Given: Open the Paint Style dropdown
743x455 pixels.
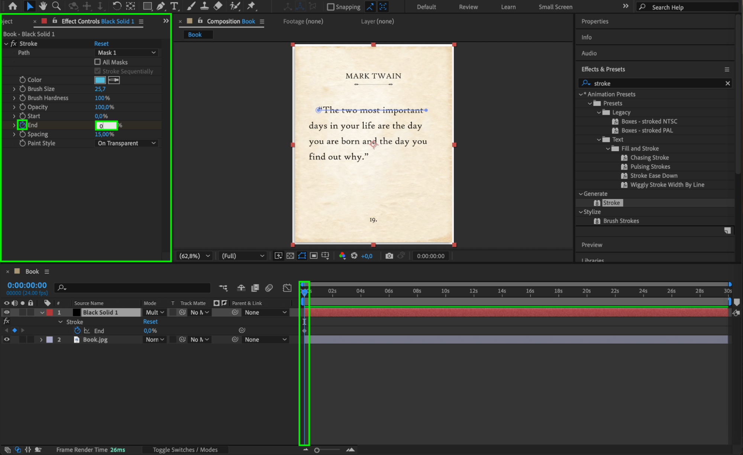Looking at the screenshot, I should point(126,143).
